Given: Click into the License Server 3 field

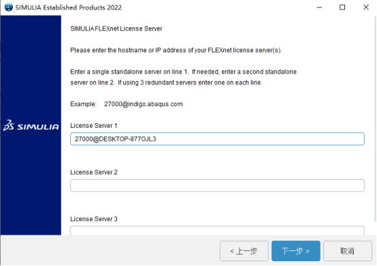Looking at the screenshot, I should (217, 231).
